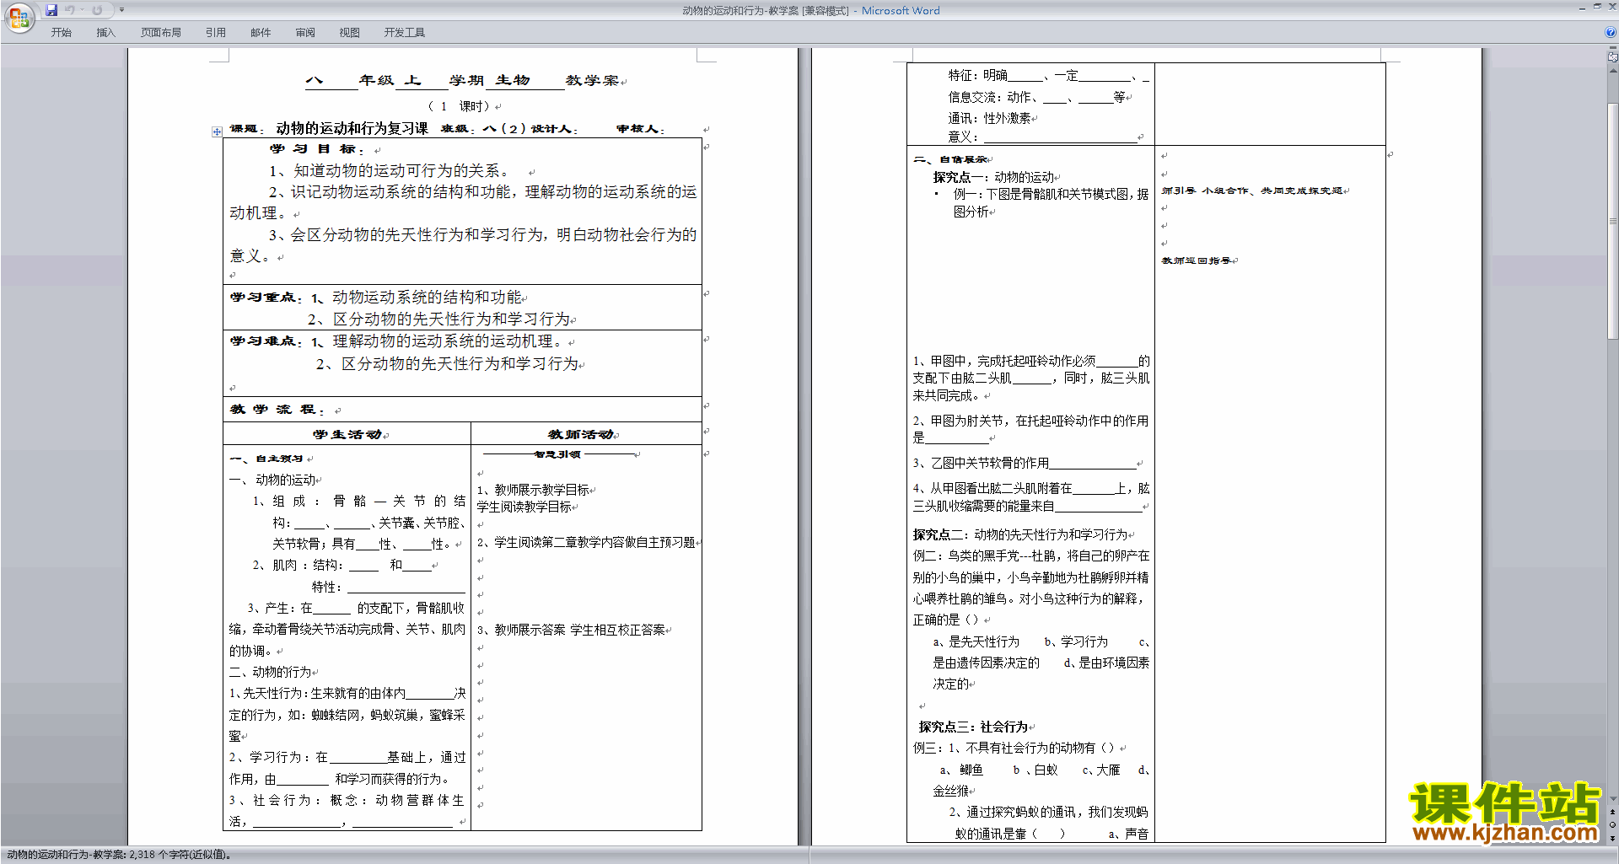
Task: Click the text 二、动物的行为
Action: (271, 672)
